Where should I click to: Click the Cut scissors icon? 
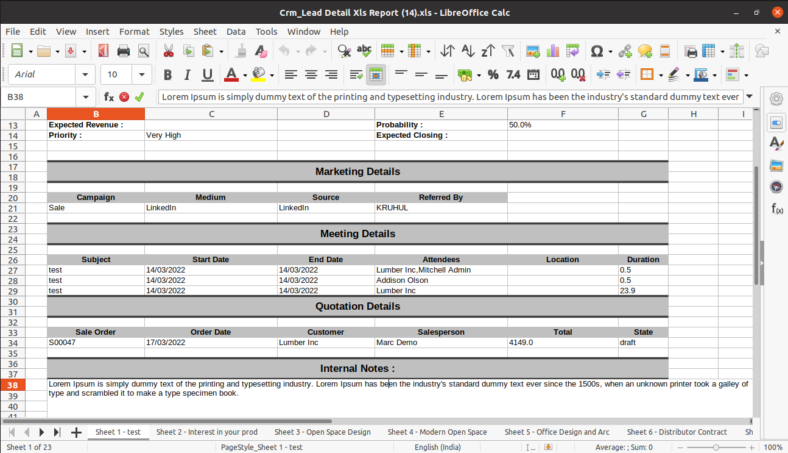coord(169,51)
